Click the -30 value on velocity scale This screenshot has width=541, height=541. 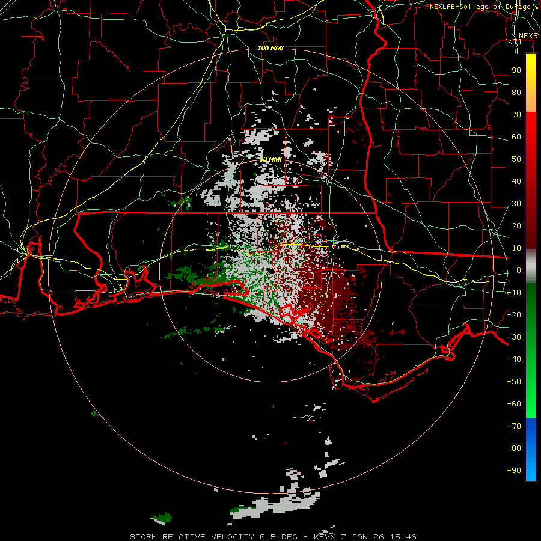coord(514,337)
